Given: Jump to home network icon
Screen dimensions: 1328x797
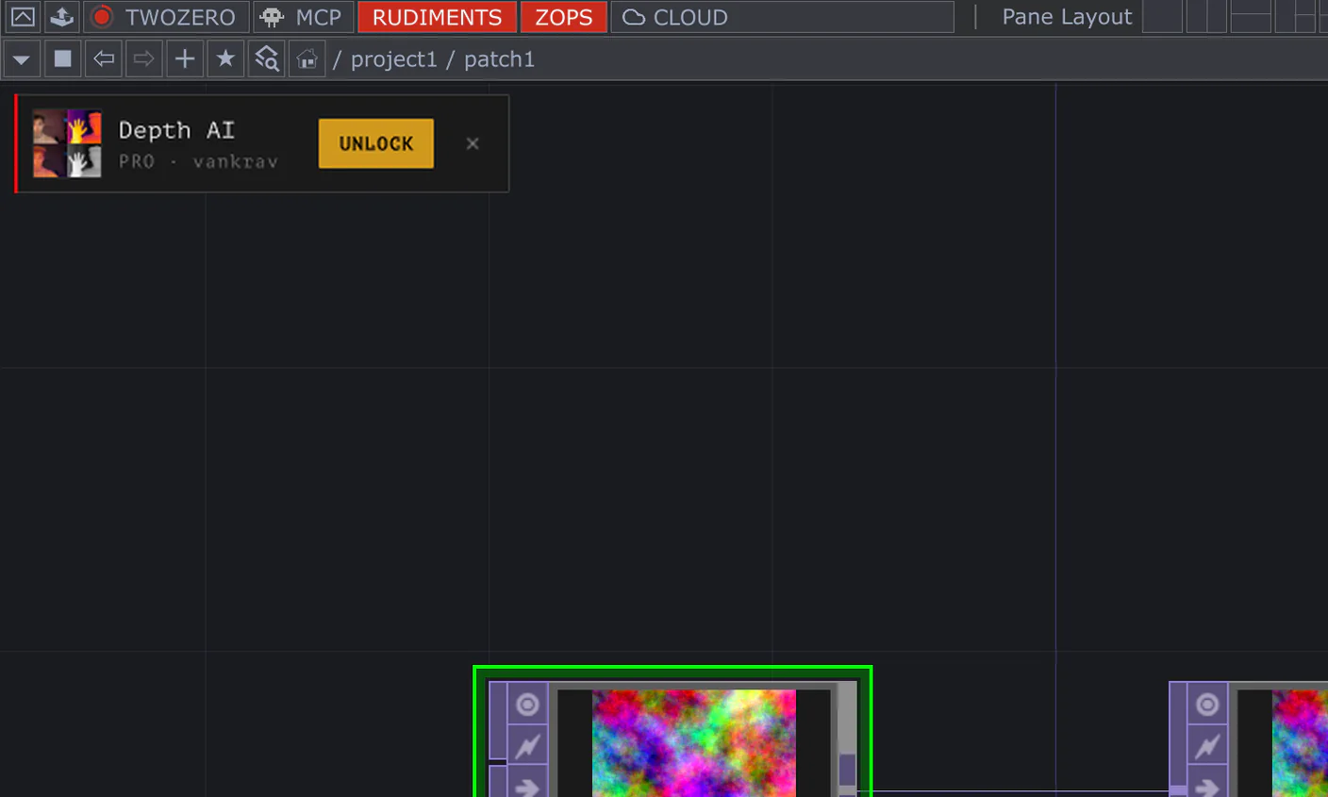Looking at the screenshot, I should click(x=307, y=59).
